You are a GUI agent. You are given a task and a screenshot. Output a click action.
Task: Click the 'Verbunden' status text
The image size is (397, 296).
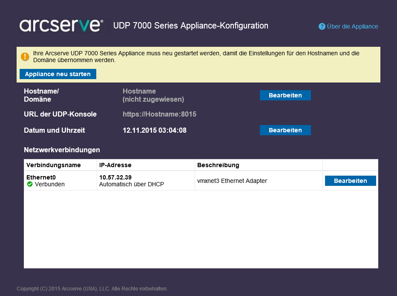tap(49, 184)
